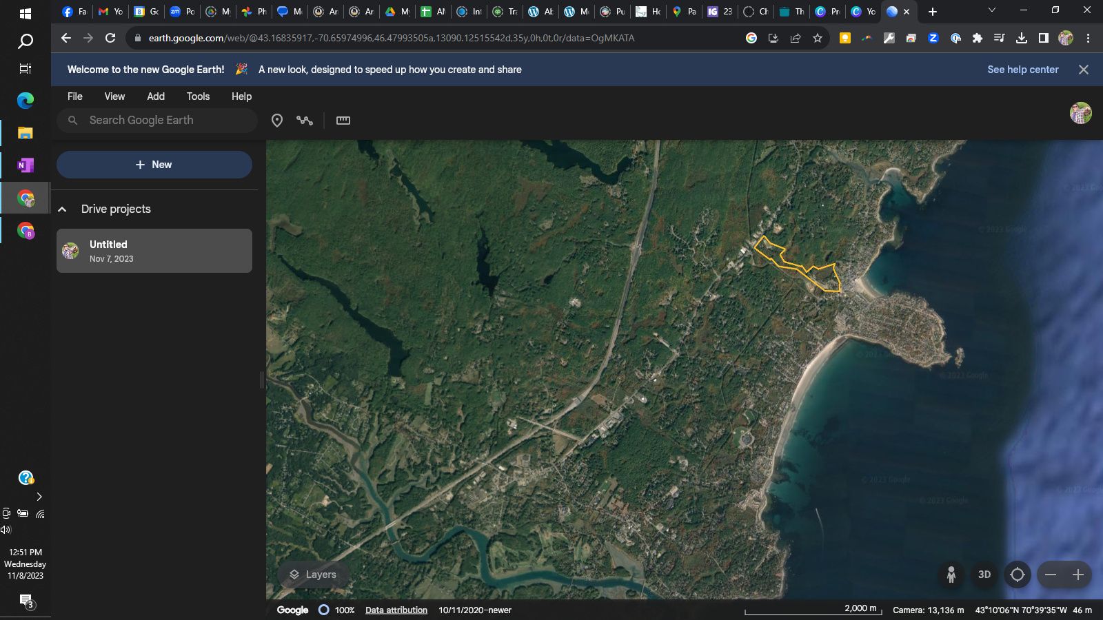Open the File menu
The width and height of the screenshot is (1103, 620).
75,96
